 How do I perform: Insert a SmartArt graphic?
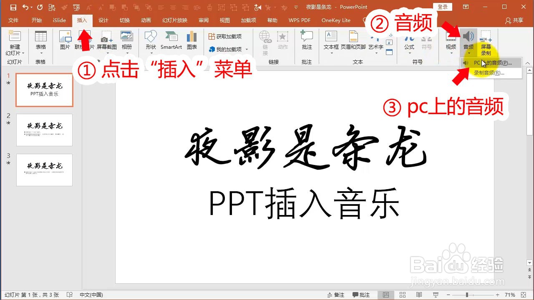(171, 41)
